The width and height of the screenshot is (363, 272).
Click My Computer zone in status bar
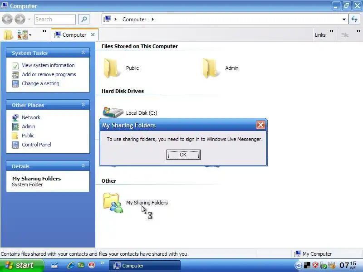[313, 254]
